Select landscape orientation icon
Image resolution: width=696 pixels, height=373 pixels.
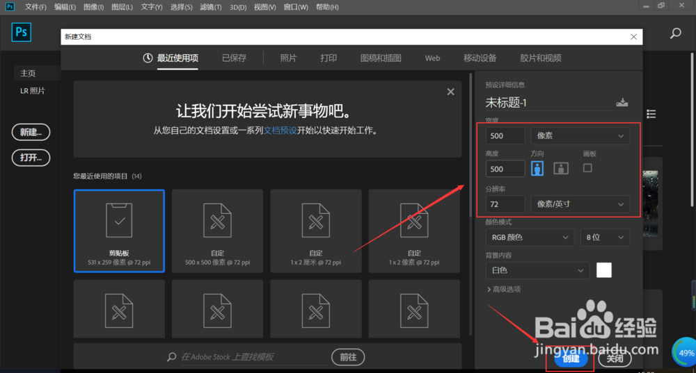[561, 168]
